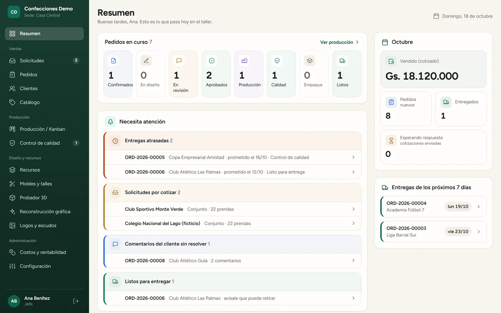Screen dimensions: 501x313
Task: Open Pedidos in the sidebar
Action: (x=44, y=74)
